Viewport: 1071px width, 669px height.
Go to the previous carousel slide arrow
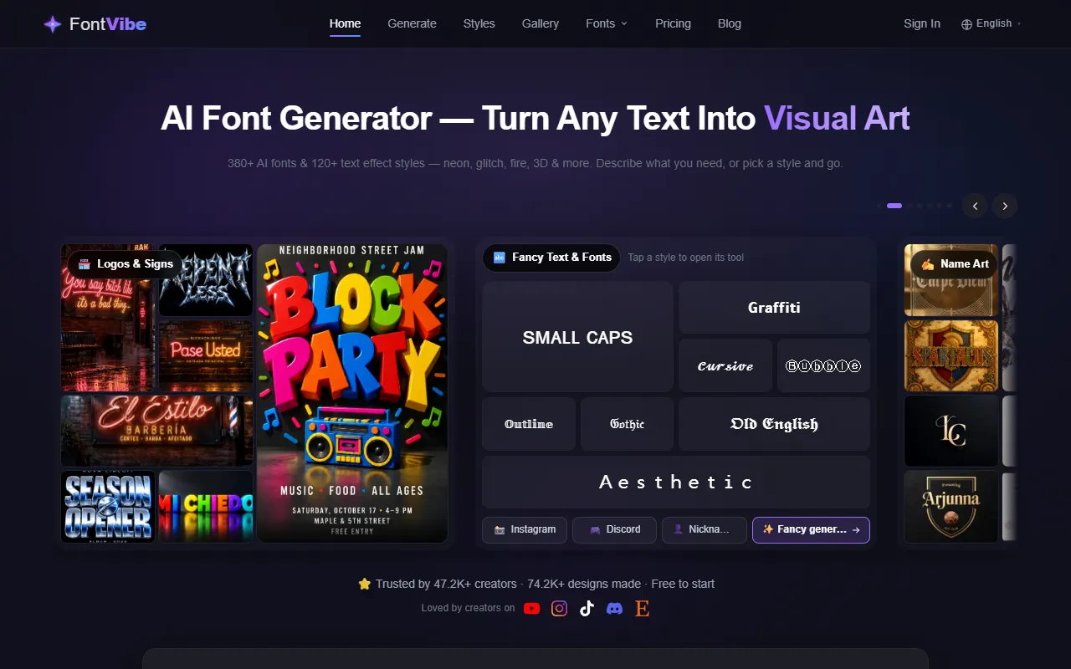click(975, 206)
